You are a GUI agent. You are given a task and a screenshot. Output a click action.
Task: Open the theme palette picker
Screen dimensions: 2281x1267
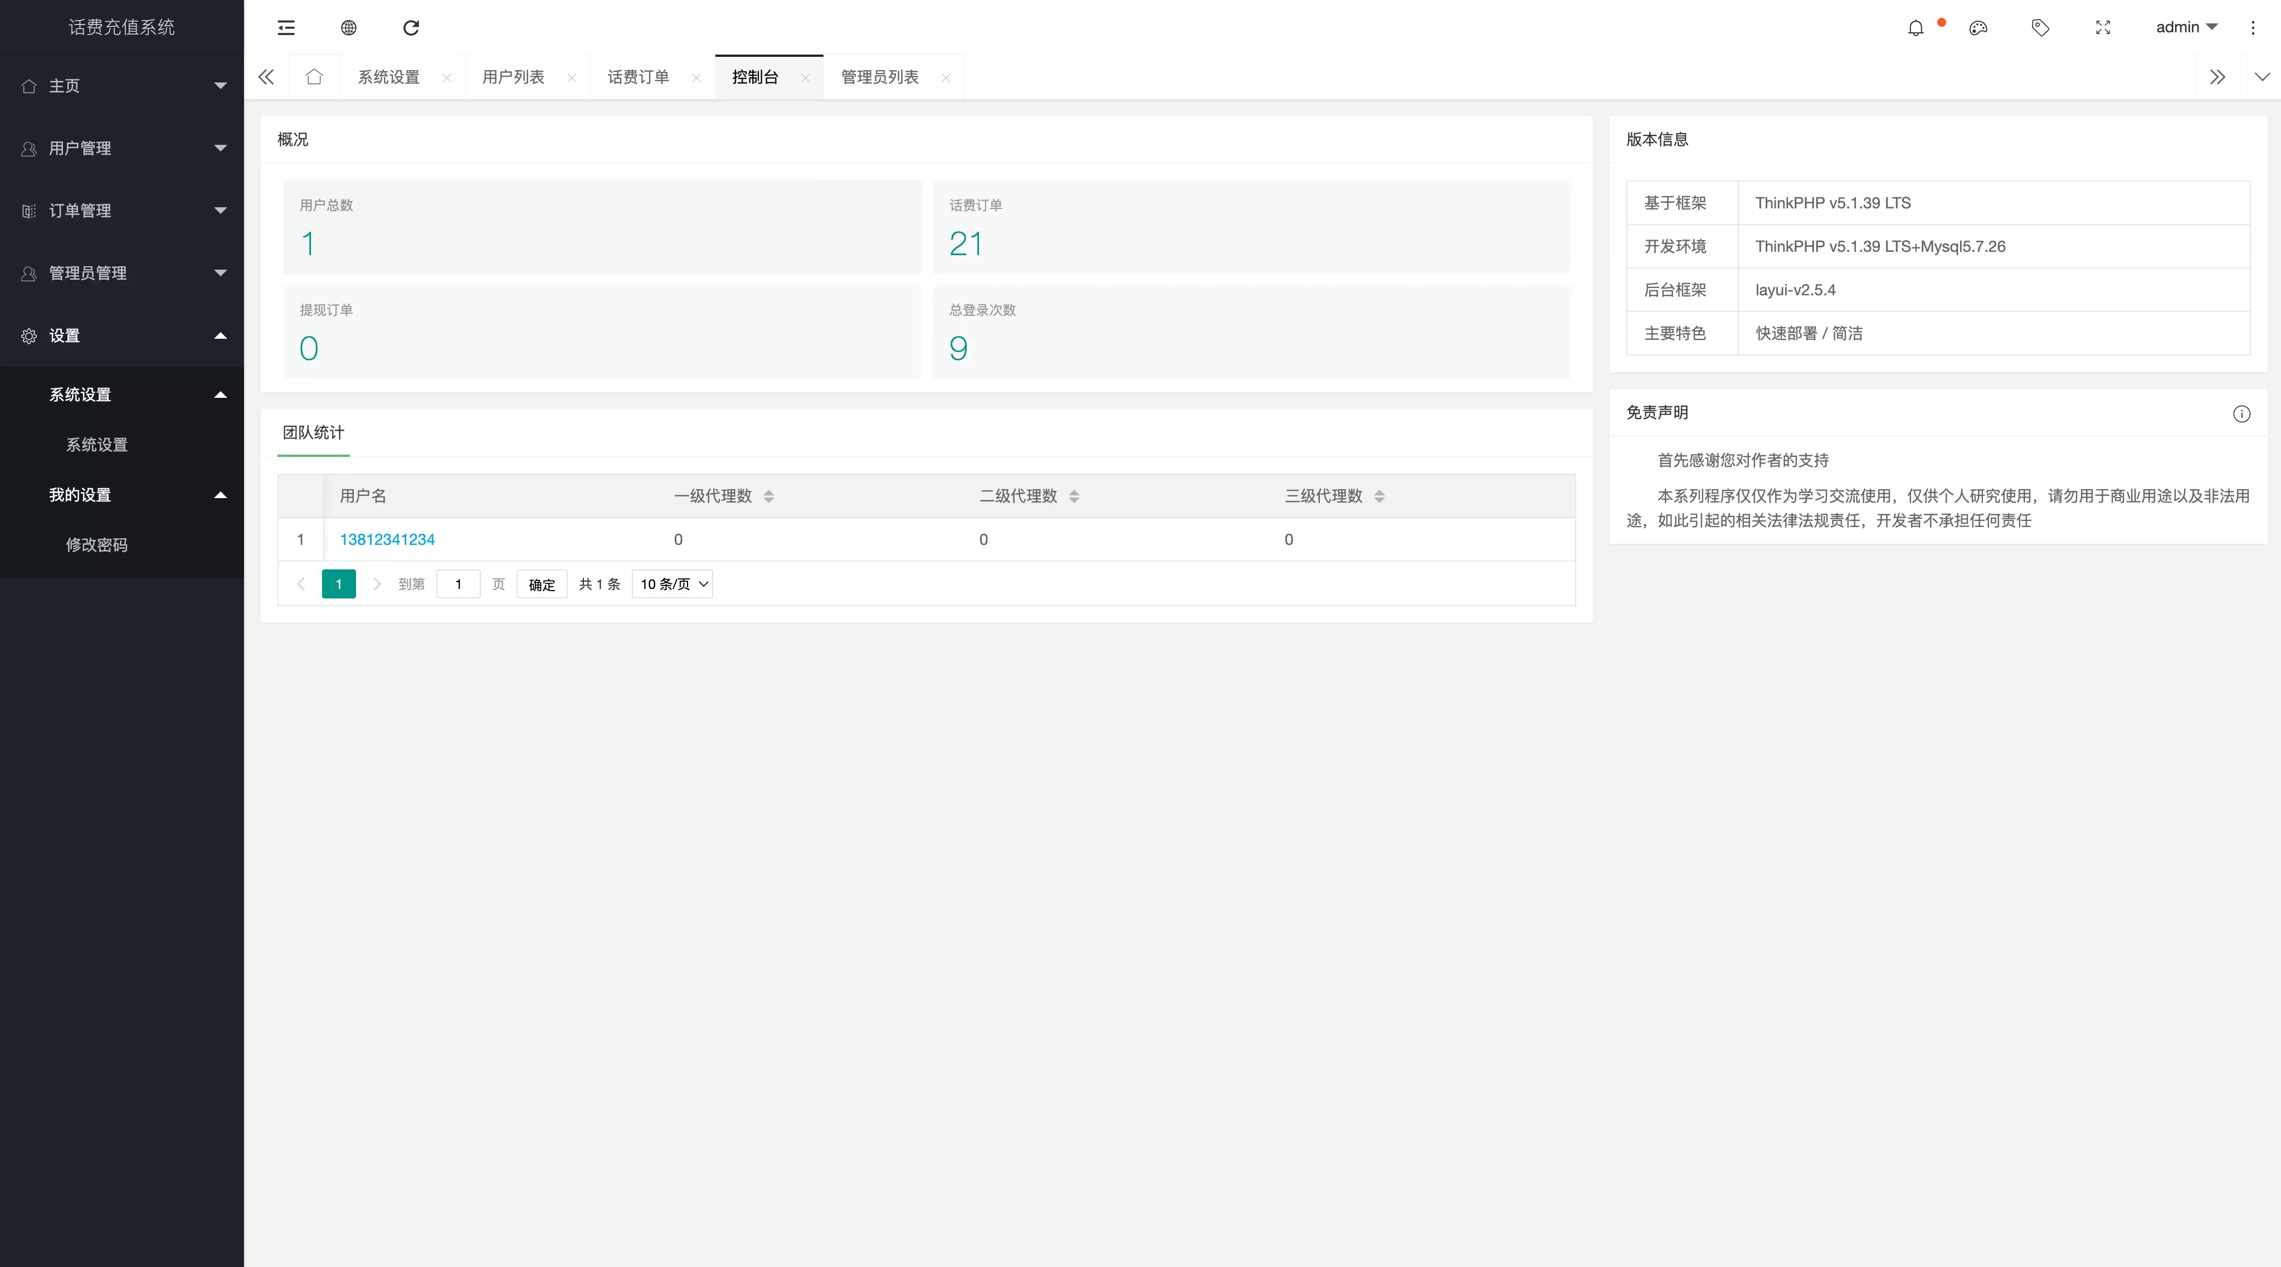1978,27
